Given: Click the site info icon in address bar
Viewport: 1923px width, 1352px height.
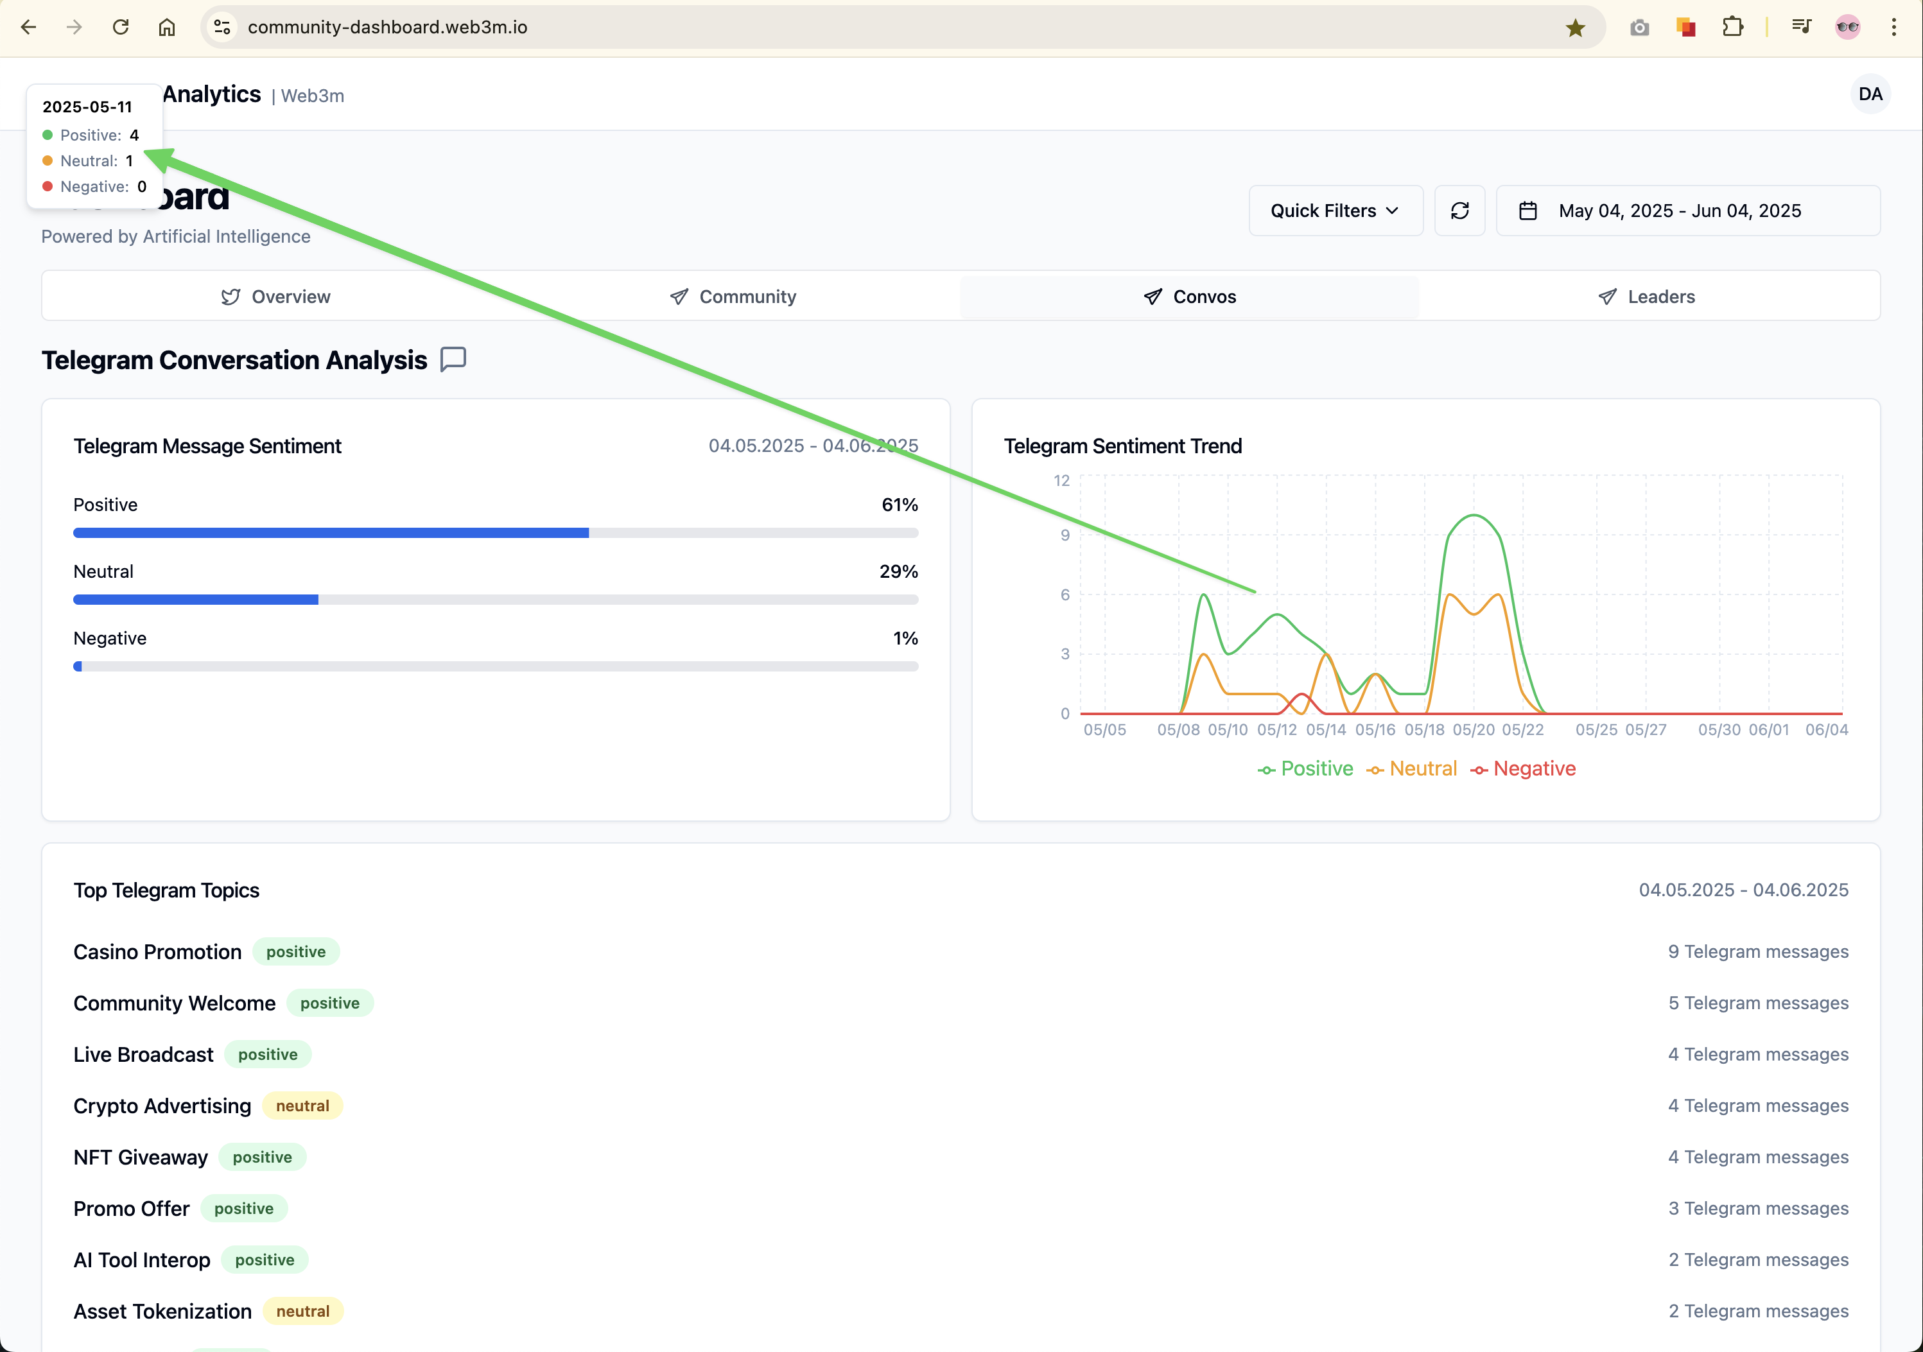Looking at the screenshot, I should 222,28.
